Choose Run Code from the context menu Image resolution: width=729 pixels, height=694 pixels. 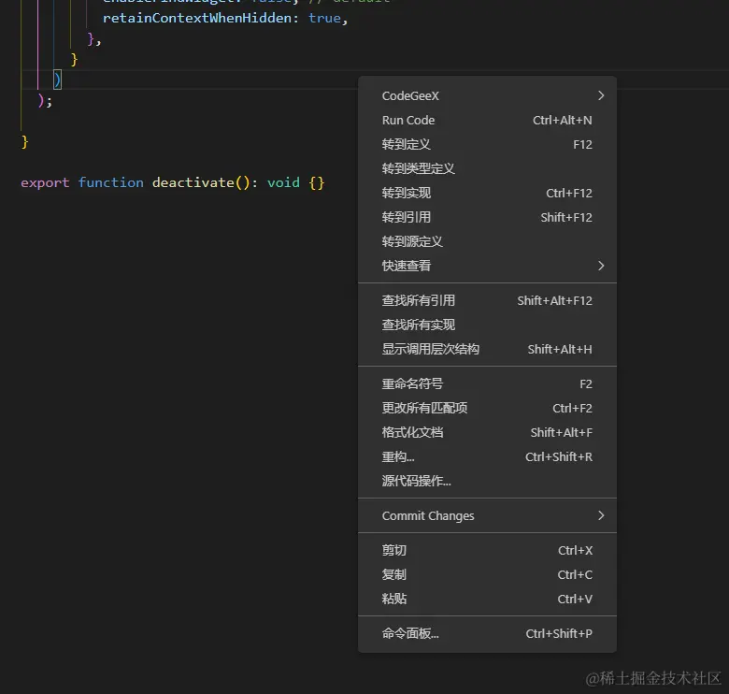(x=487, y=120)
